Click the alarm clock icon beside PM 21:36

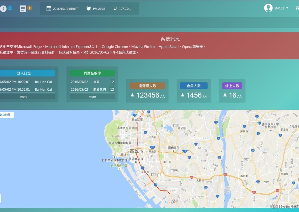pyautogui.click(x=89, y=8)
